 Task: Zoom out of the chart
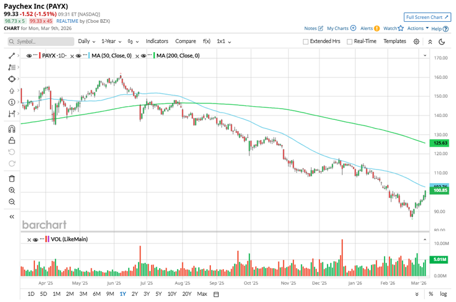pos(12,202)
